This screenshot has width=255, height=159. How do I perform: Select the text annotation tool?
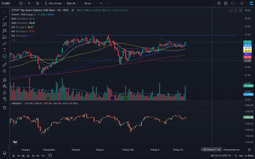[x=4, y=49]
